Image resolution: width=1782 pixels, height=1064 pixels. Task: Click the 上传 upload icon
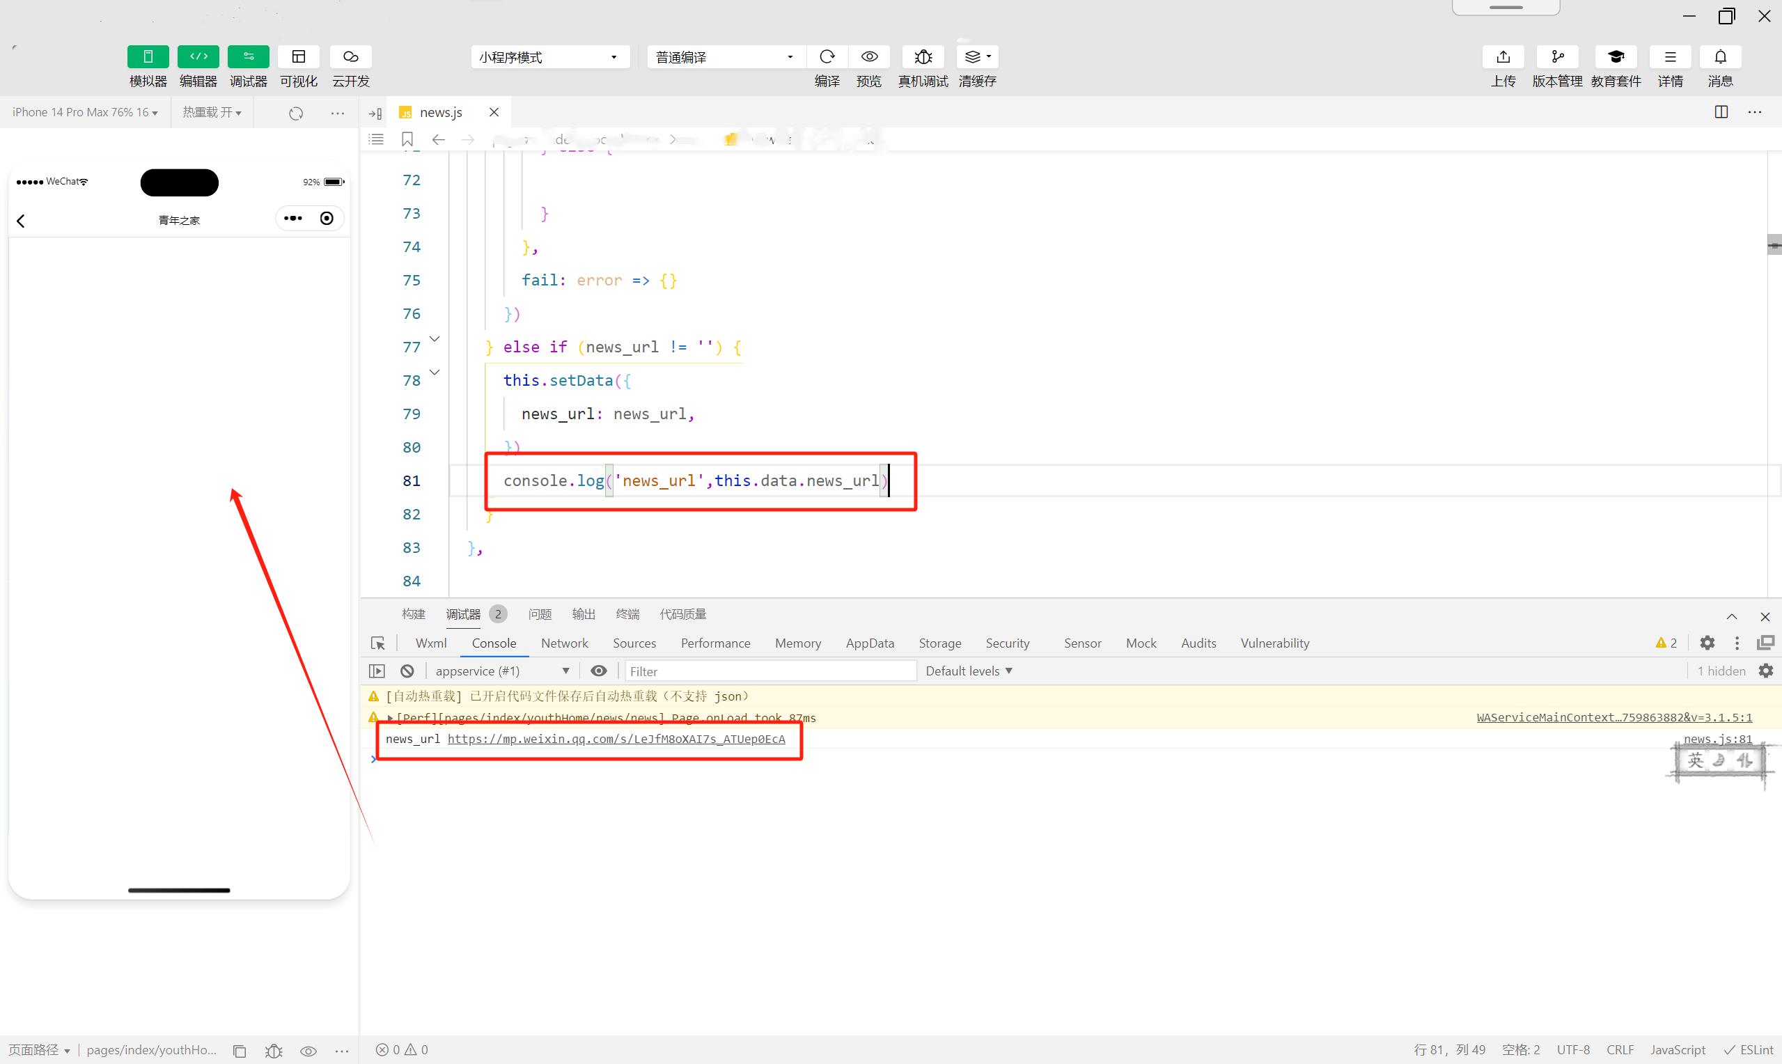[1503, 56]
